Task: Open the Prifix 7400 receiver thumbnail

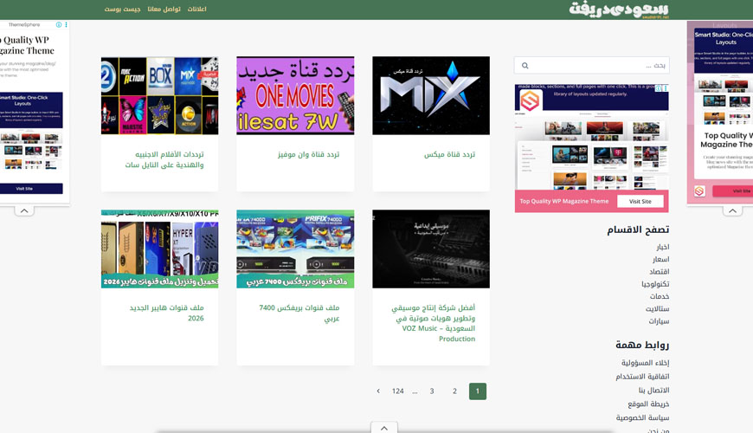Action: 295,249
